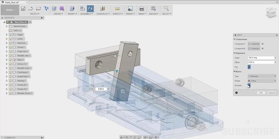Click Component2 '1 selected' button
The width and height of the screenshot is (279, 139).
point(254,49)
